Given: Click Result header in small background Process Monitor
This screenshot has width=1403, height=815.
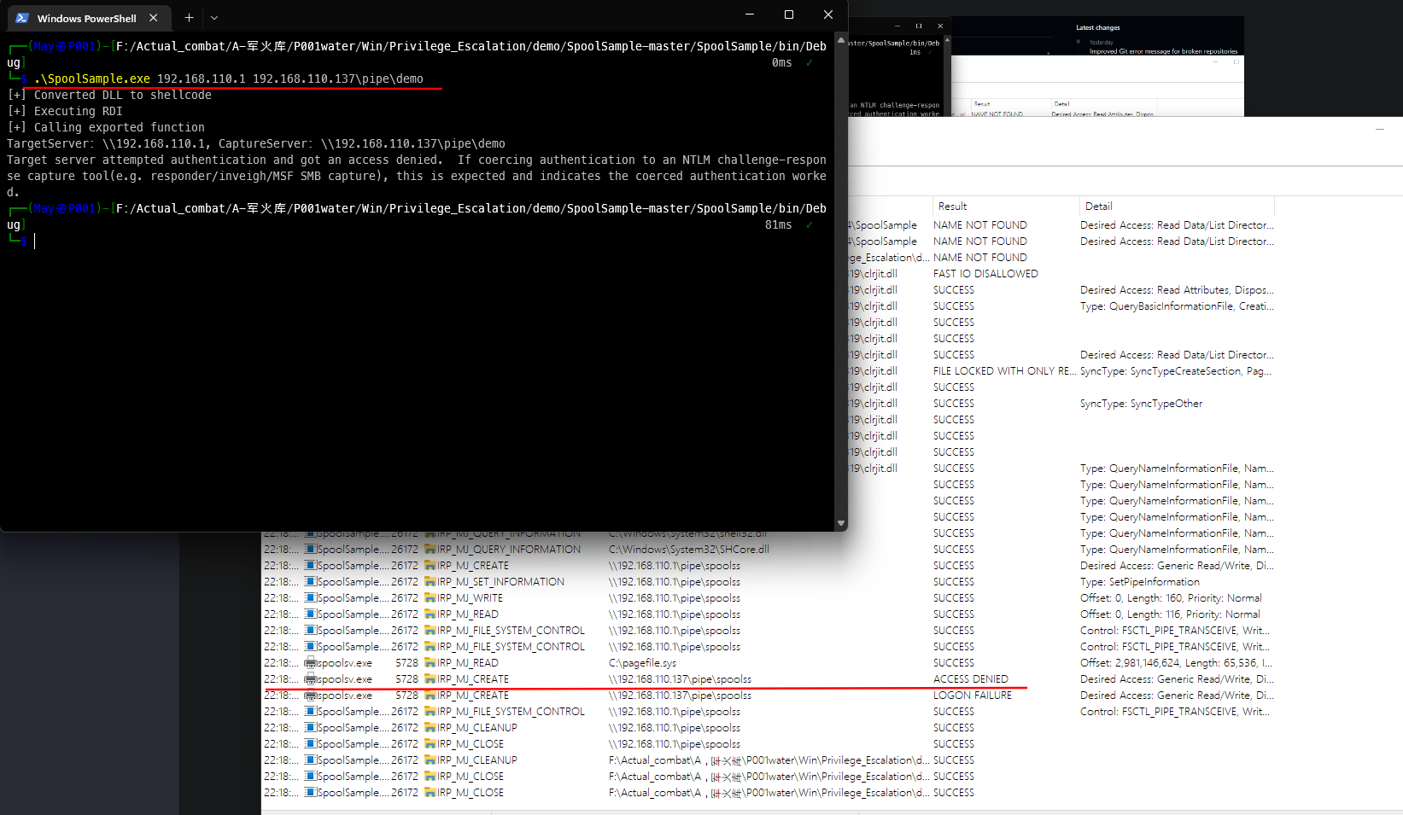Looking at the screenshot, I should pyautogui.click(x=982, y=104).
